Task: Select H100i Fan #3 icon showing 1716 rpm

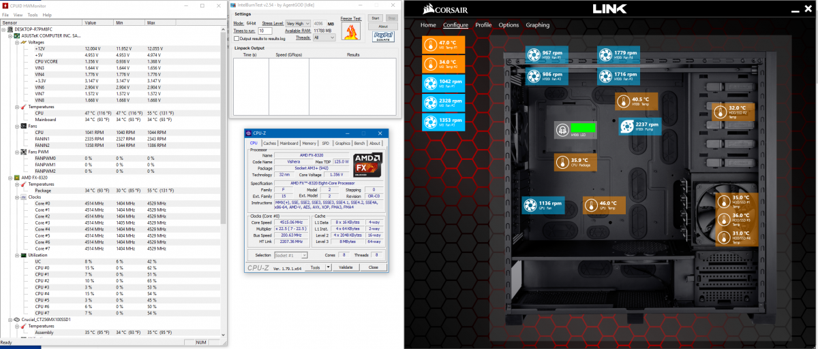Action: coord(605,76)
